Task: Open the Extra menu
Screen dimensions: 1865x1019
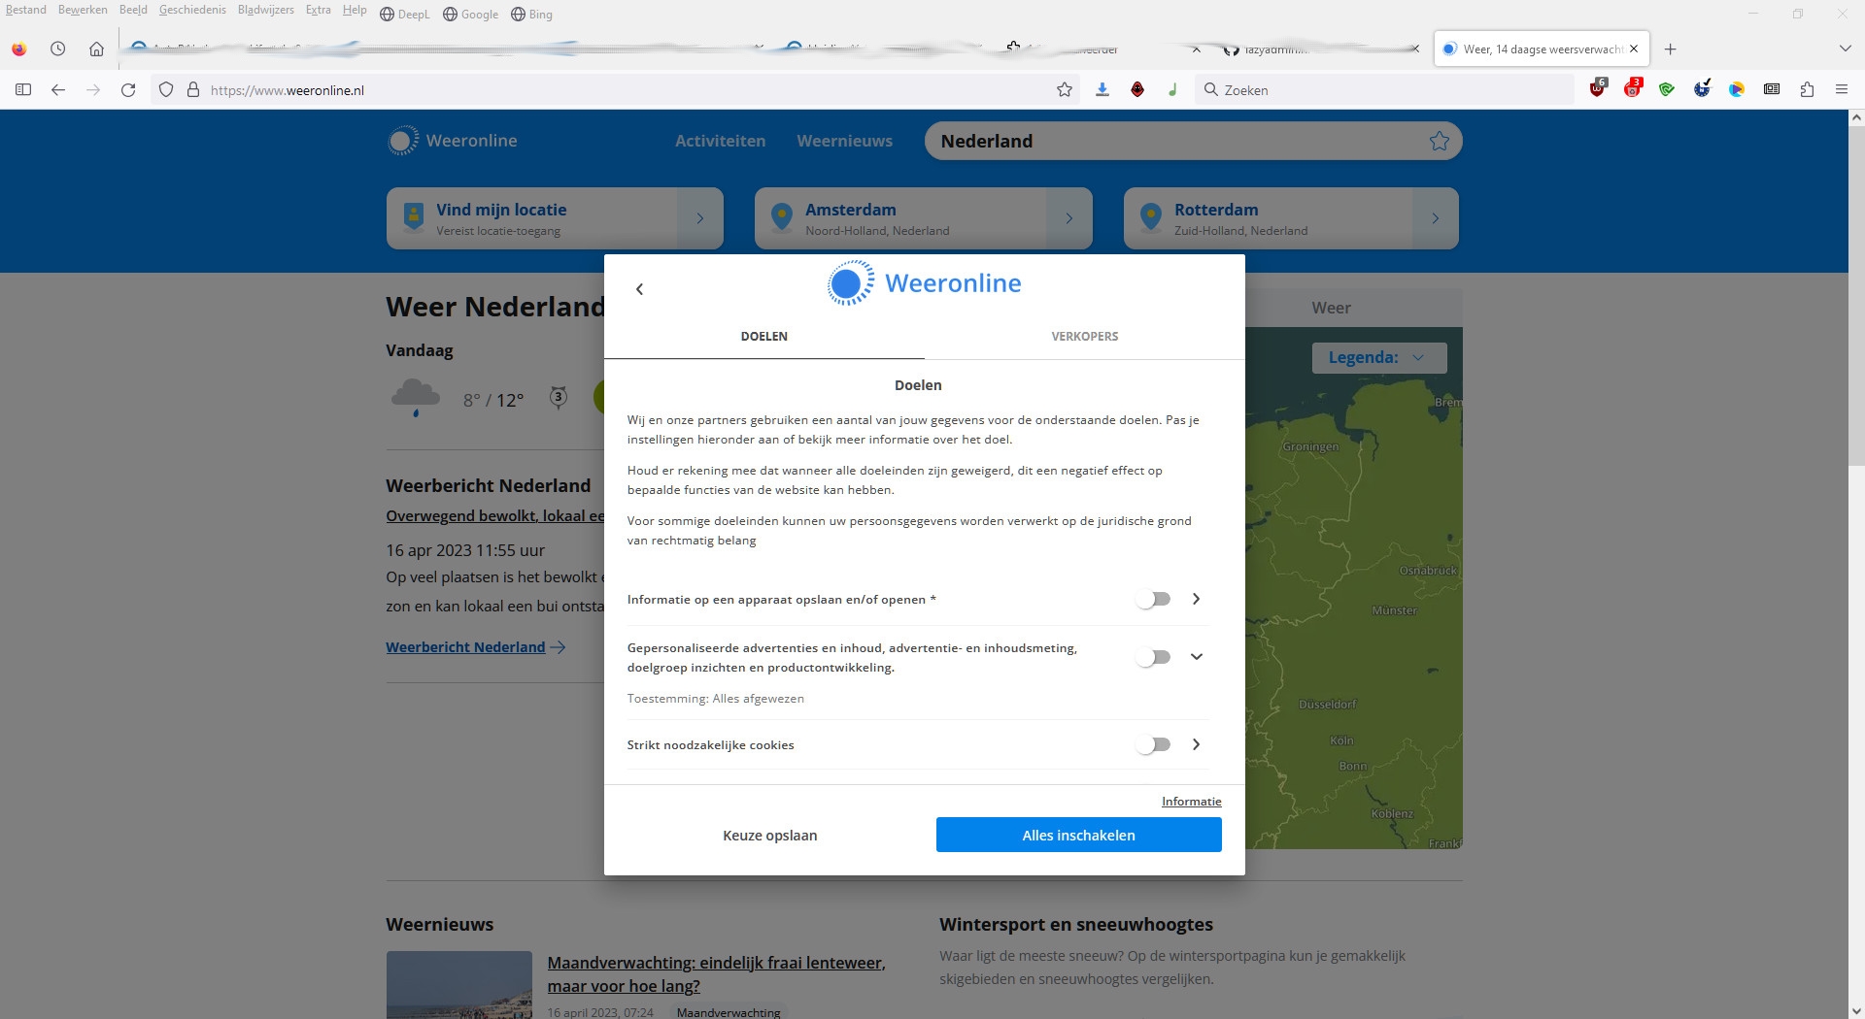Action: (x=318, y=10)
